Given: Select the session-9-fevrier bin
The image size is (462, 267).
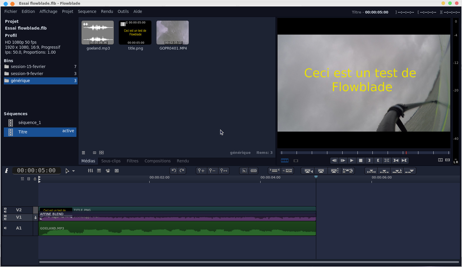Looking at the screenshot, I should pyautogui.click(x=40, y=74).
